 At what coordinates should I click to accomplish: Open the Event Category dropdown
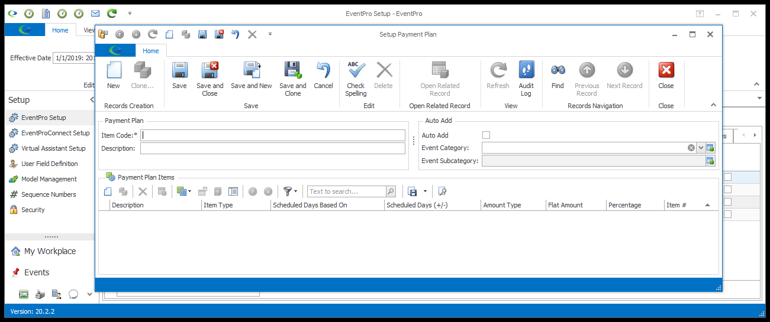click(701, 148)
